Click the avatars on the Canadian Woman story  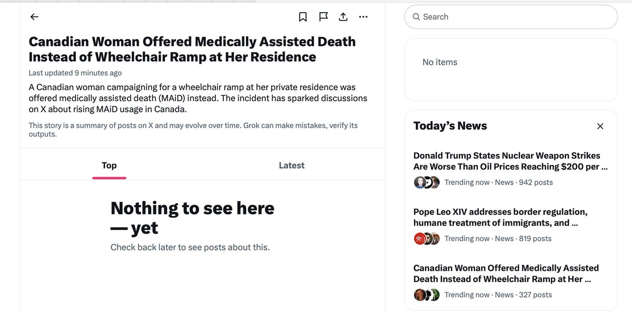(426, 295)
